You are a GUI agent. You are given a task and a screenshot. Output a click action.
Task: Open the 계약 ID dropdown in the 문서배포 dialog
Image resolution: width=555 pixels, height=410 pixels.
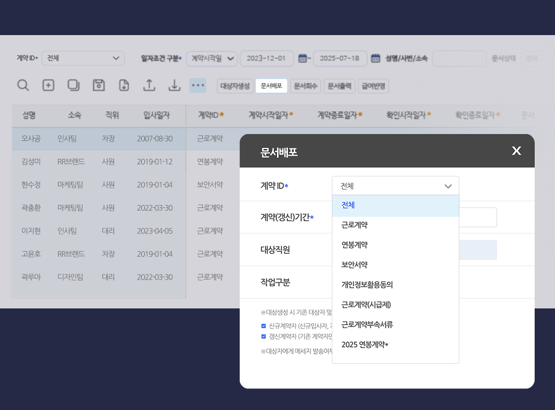[x=395, y=185]
